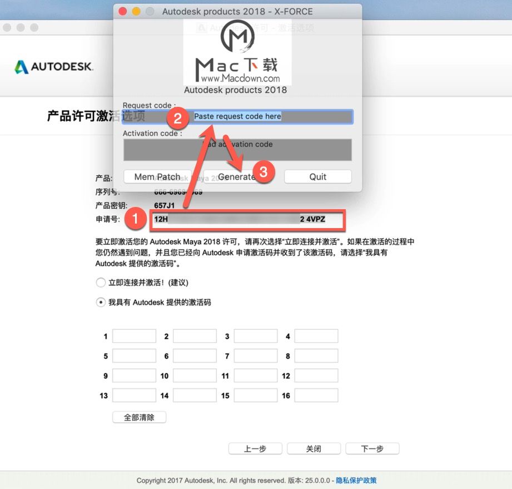Click activation code box 9
The image size is (512, 489).
tap(134, 376)
